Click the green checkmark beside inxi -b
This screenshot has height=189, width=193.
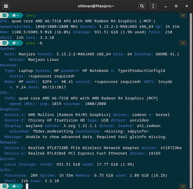point(183,43)
